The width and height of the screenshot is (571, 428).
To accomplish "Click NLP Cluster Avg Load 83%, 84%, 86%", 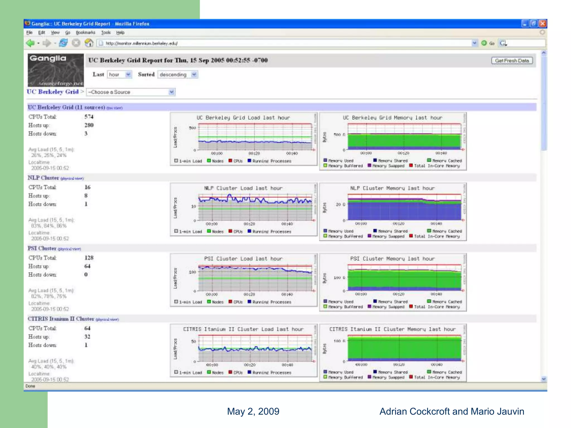I will 49,226.
